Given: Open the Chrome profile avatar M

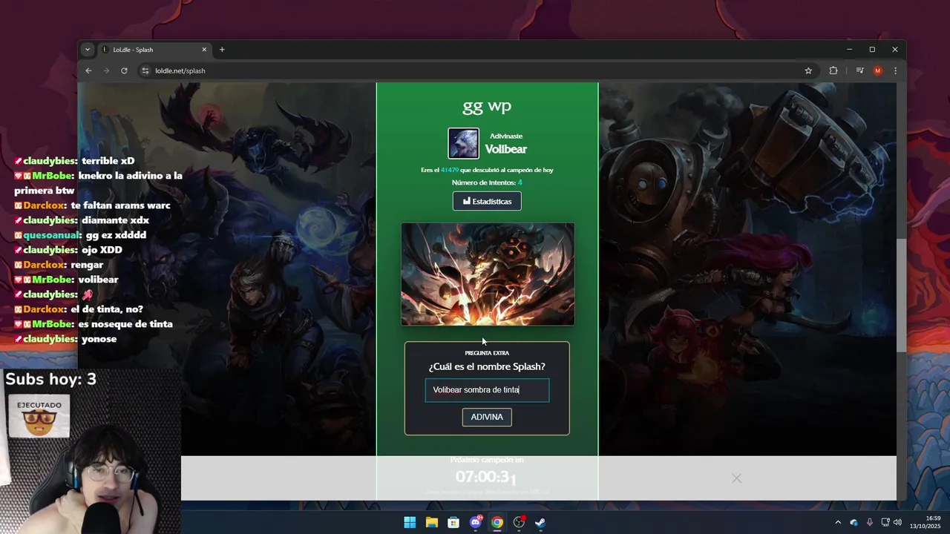Looking at the screenshot, I should point(877,70).
